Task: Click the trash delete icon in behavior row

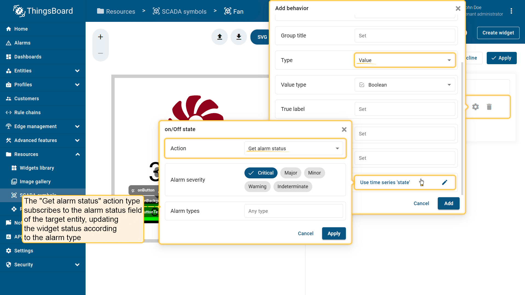Action: 489,107
